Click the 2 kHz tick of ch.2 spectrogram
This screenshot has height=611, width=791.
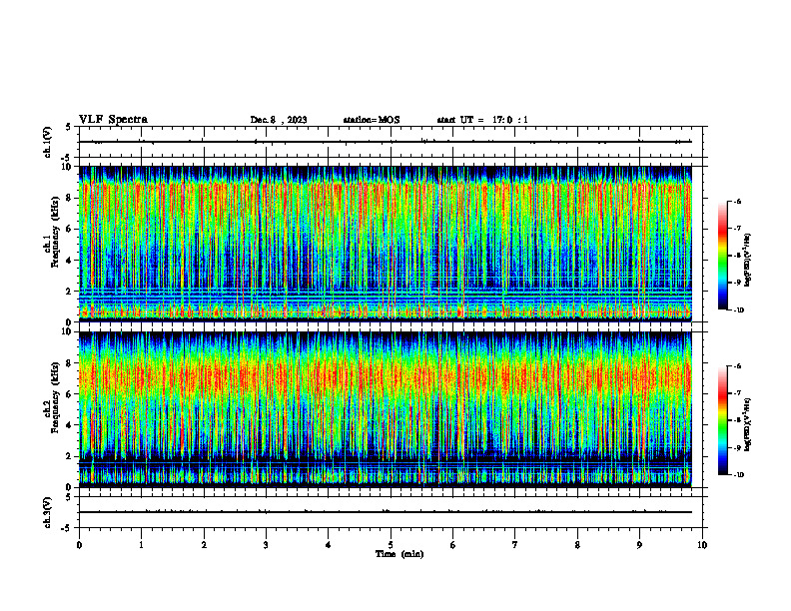(71, 456)
